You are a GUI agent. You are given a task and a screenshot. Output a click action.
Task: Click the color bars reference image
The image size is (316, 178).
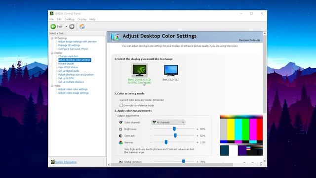coord(241,135)
